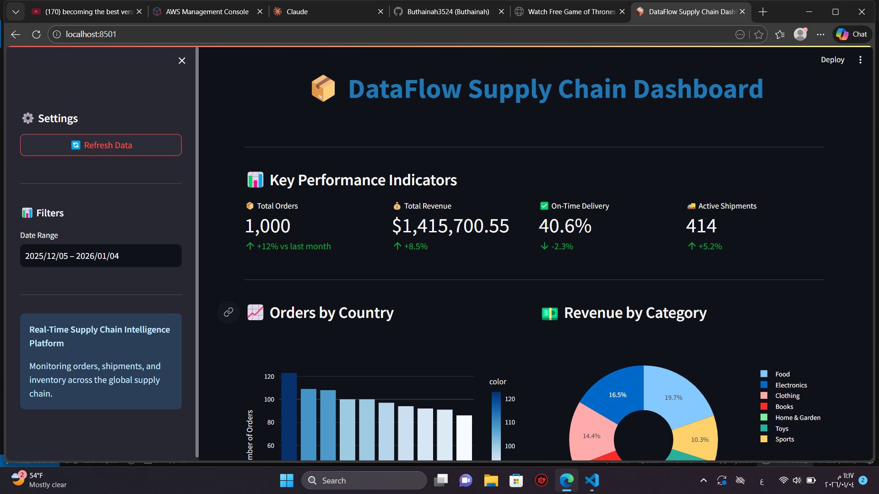Click the Food legend color swatch
Image resolution: width=879 pixels, height=494 pixels.
pyautogui.click(x=763, y=374)
